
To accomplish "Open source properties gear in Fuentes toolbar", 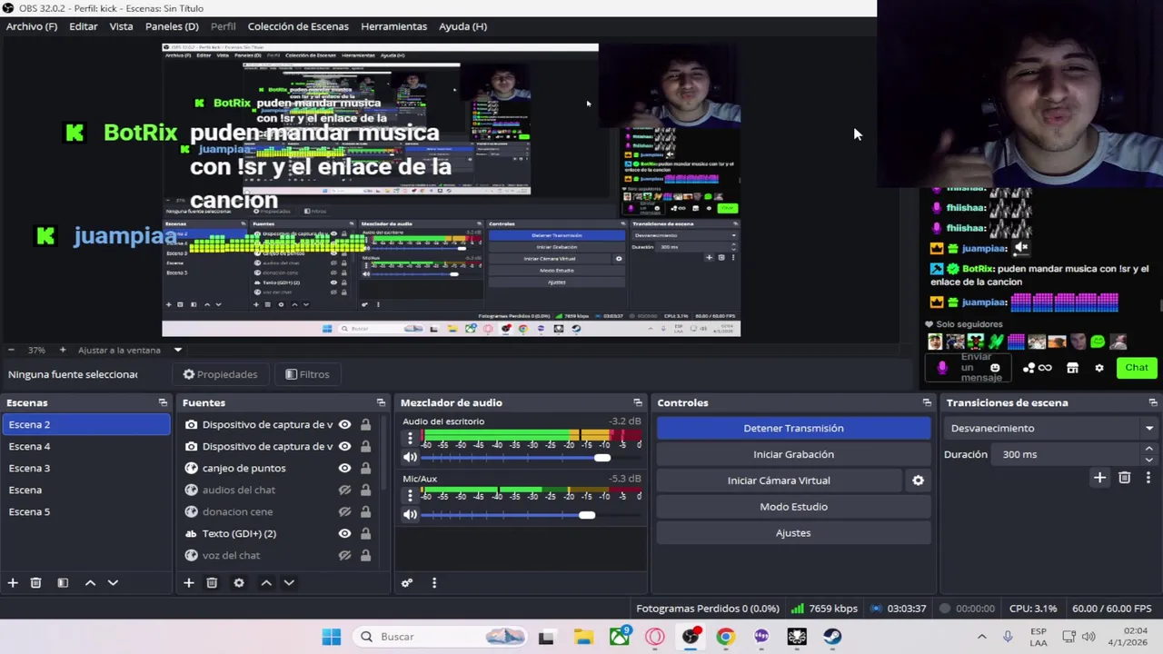I will tap(239, 582).
